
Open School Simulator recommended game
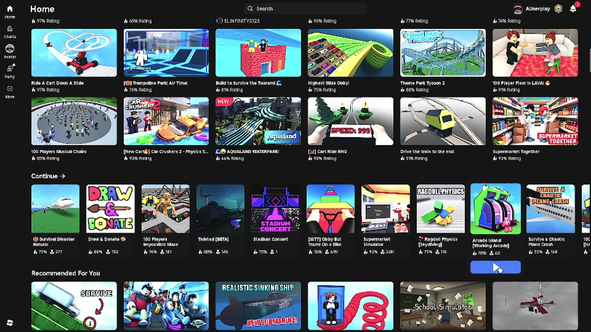point(443,306)
